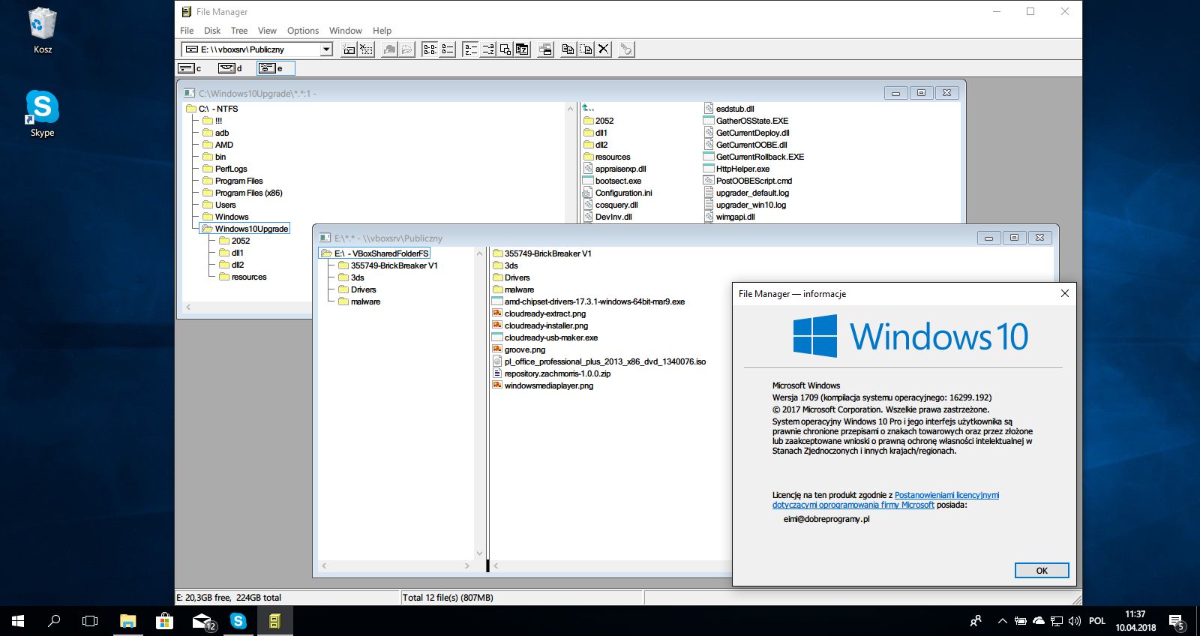Click the Connect Network Drive toolbar icon
Viewport: 1200px width, 636px height.
pyautogui.click(x=349, y=49)
